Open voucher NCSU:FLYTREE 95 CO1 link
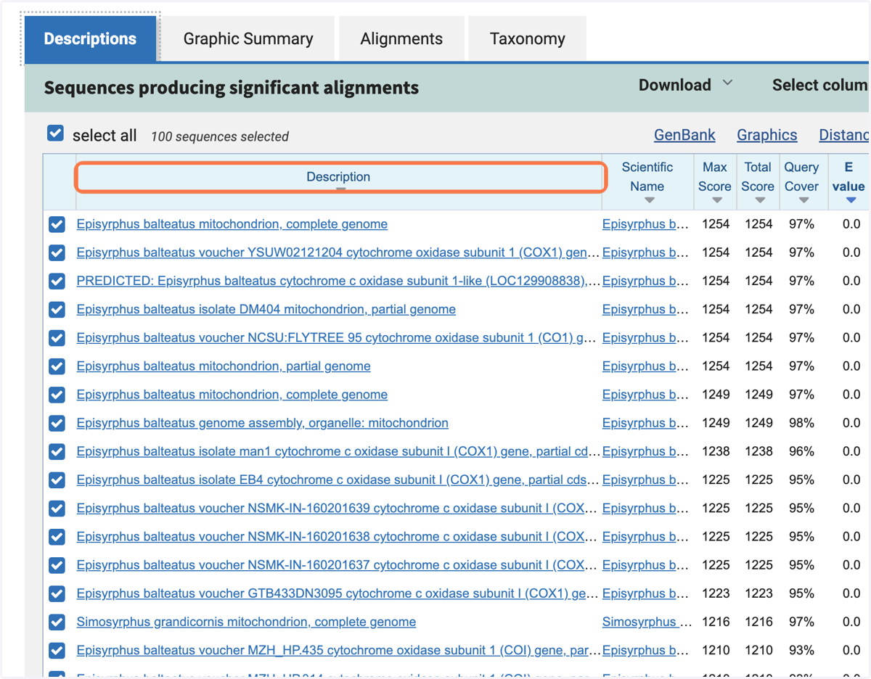Image resolution: width=871 pixels, height=679 pixels. click(337, 337)
